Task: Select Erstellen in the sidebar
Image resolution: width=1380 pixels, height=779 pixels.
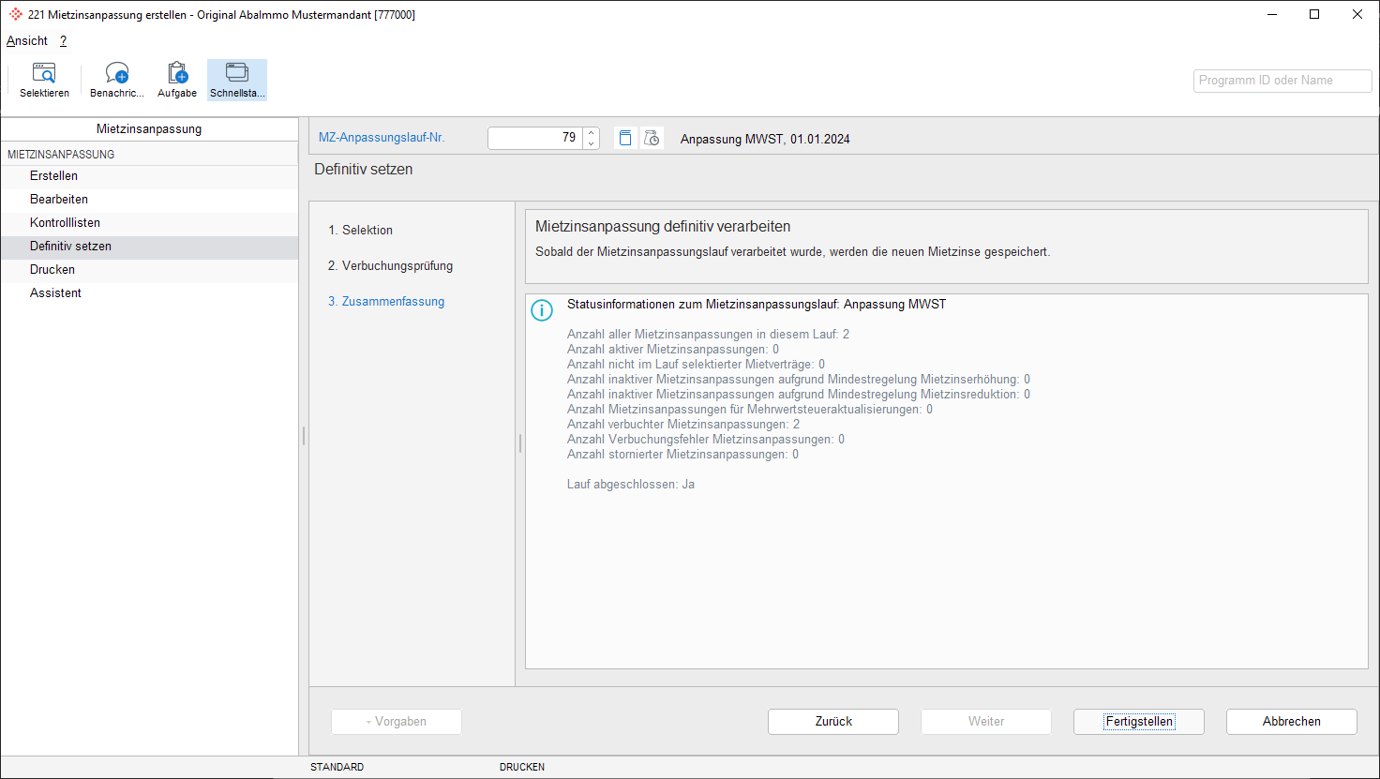Action: click(x=149, y=176)
